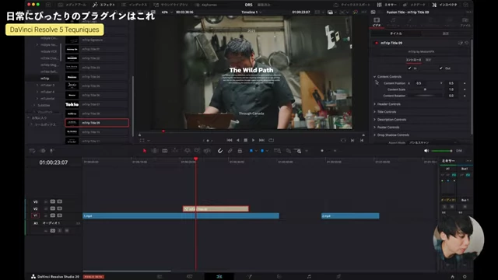Select mTrip category in effects tree
The image size is (498, 280).
point(45,79)
